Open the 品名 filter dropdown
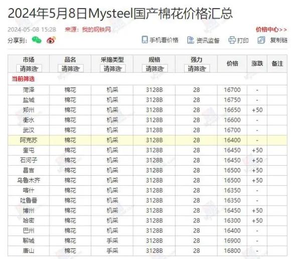 click(x=71, y=69)
